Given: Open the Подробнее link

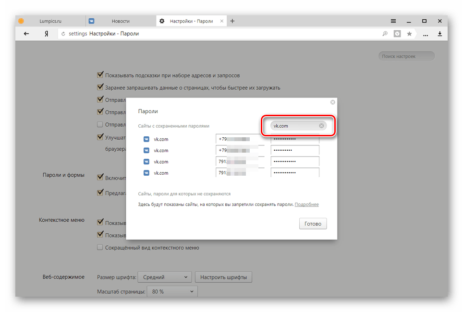Looking at the screenshot, I should [306, 204].
